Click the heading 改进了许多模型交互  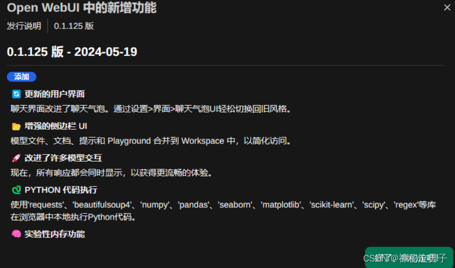point(63,158)
